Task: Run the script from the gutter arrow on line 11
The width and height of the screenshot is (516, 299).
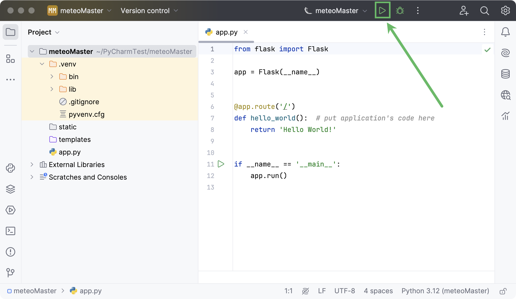Action: coord(221,164)
